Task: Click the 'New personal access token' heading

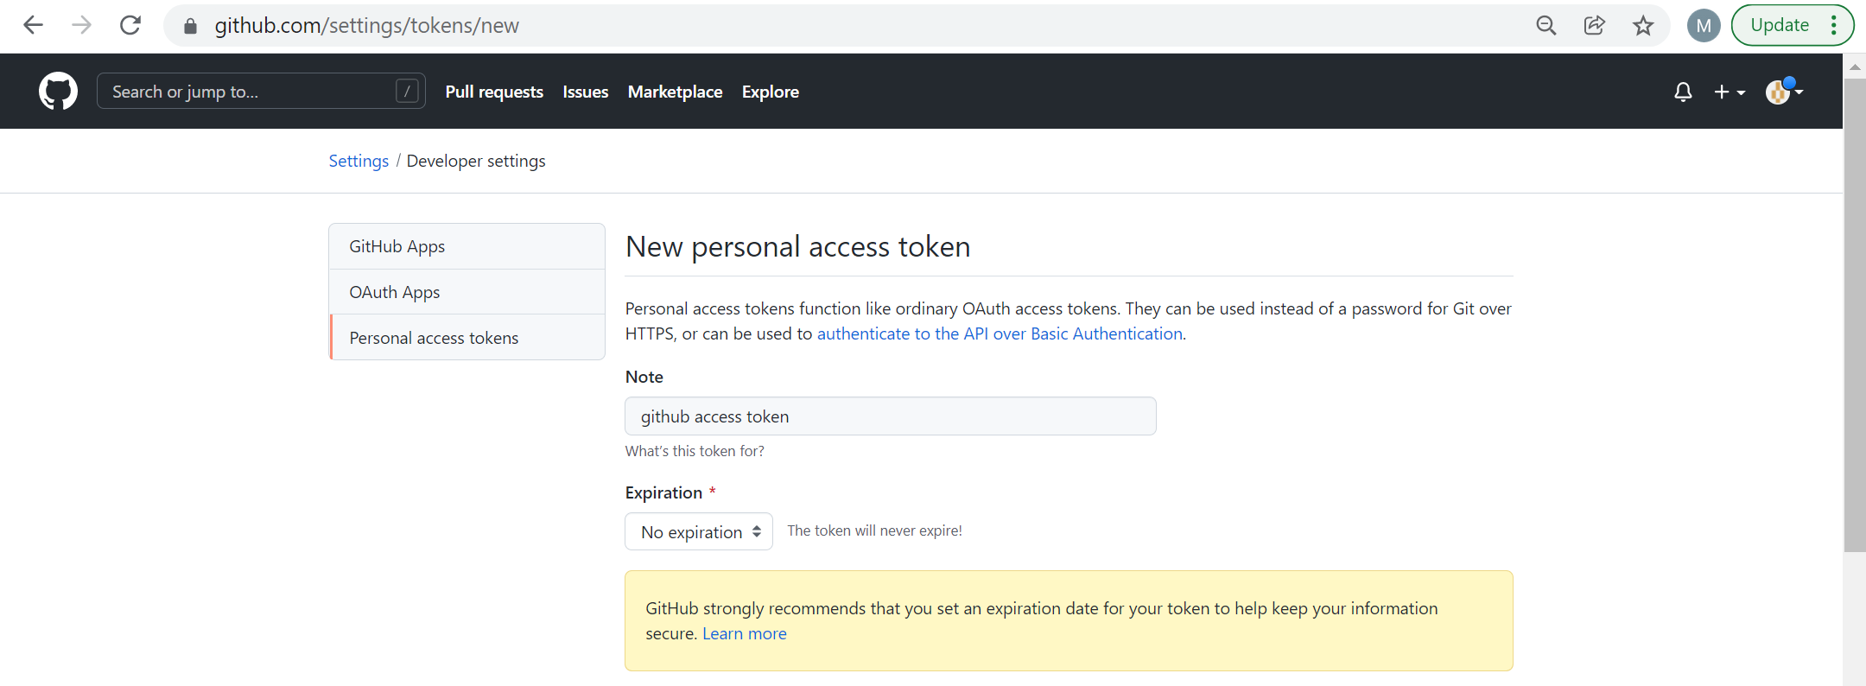Action: pos(797,246)
